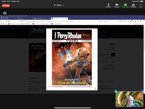The image size is (145, 109).
Task: Open the Lesezeichen menu in Firefox
Action: tap(19, 16)
